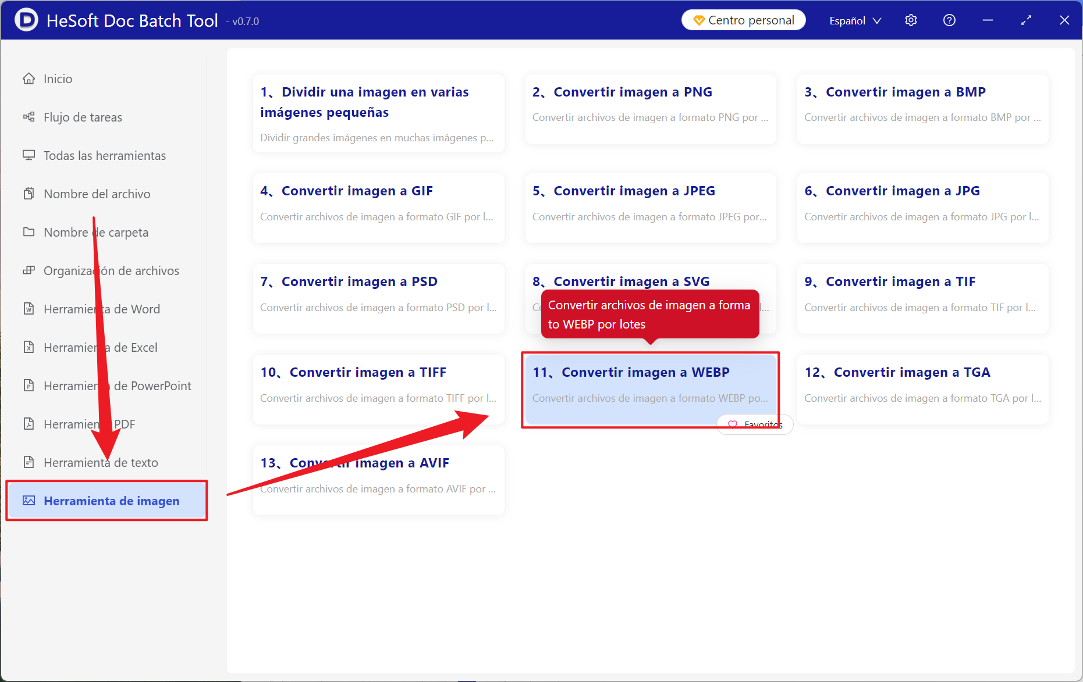Open the settings gear icon
This screenshot has height=682, width=1083.
911,20
